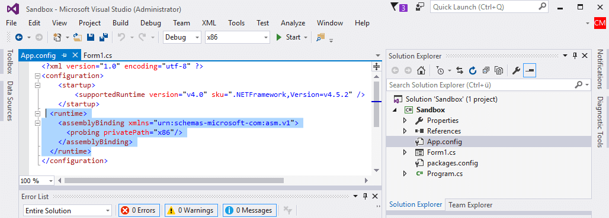Open the Toolbox side panel
Image resolution: width=609 pixels, height=218 pixels.
10,61
